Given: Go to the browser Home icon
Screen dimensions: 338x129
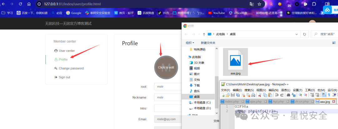Looking at the screenshot, I should click(x=29, y=4).
